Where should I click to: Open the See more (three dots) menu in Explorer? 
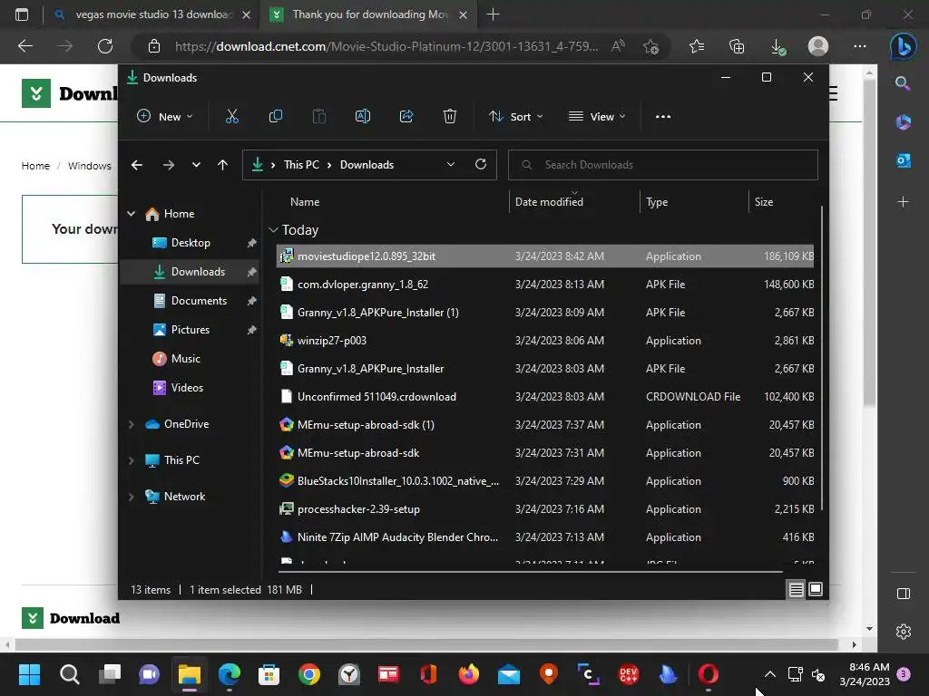click(x=663, y=117)
